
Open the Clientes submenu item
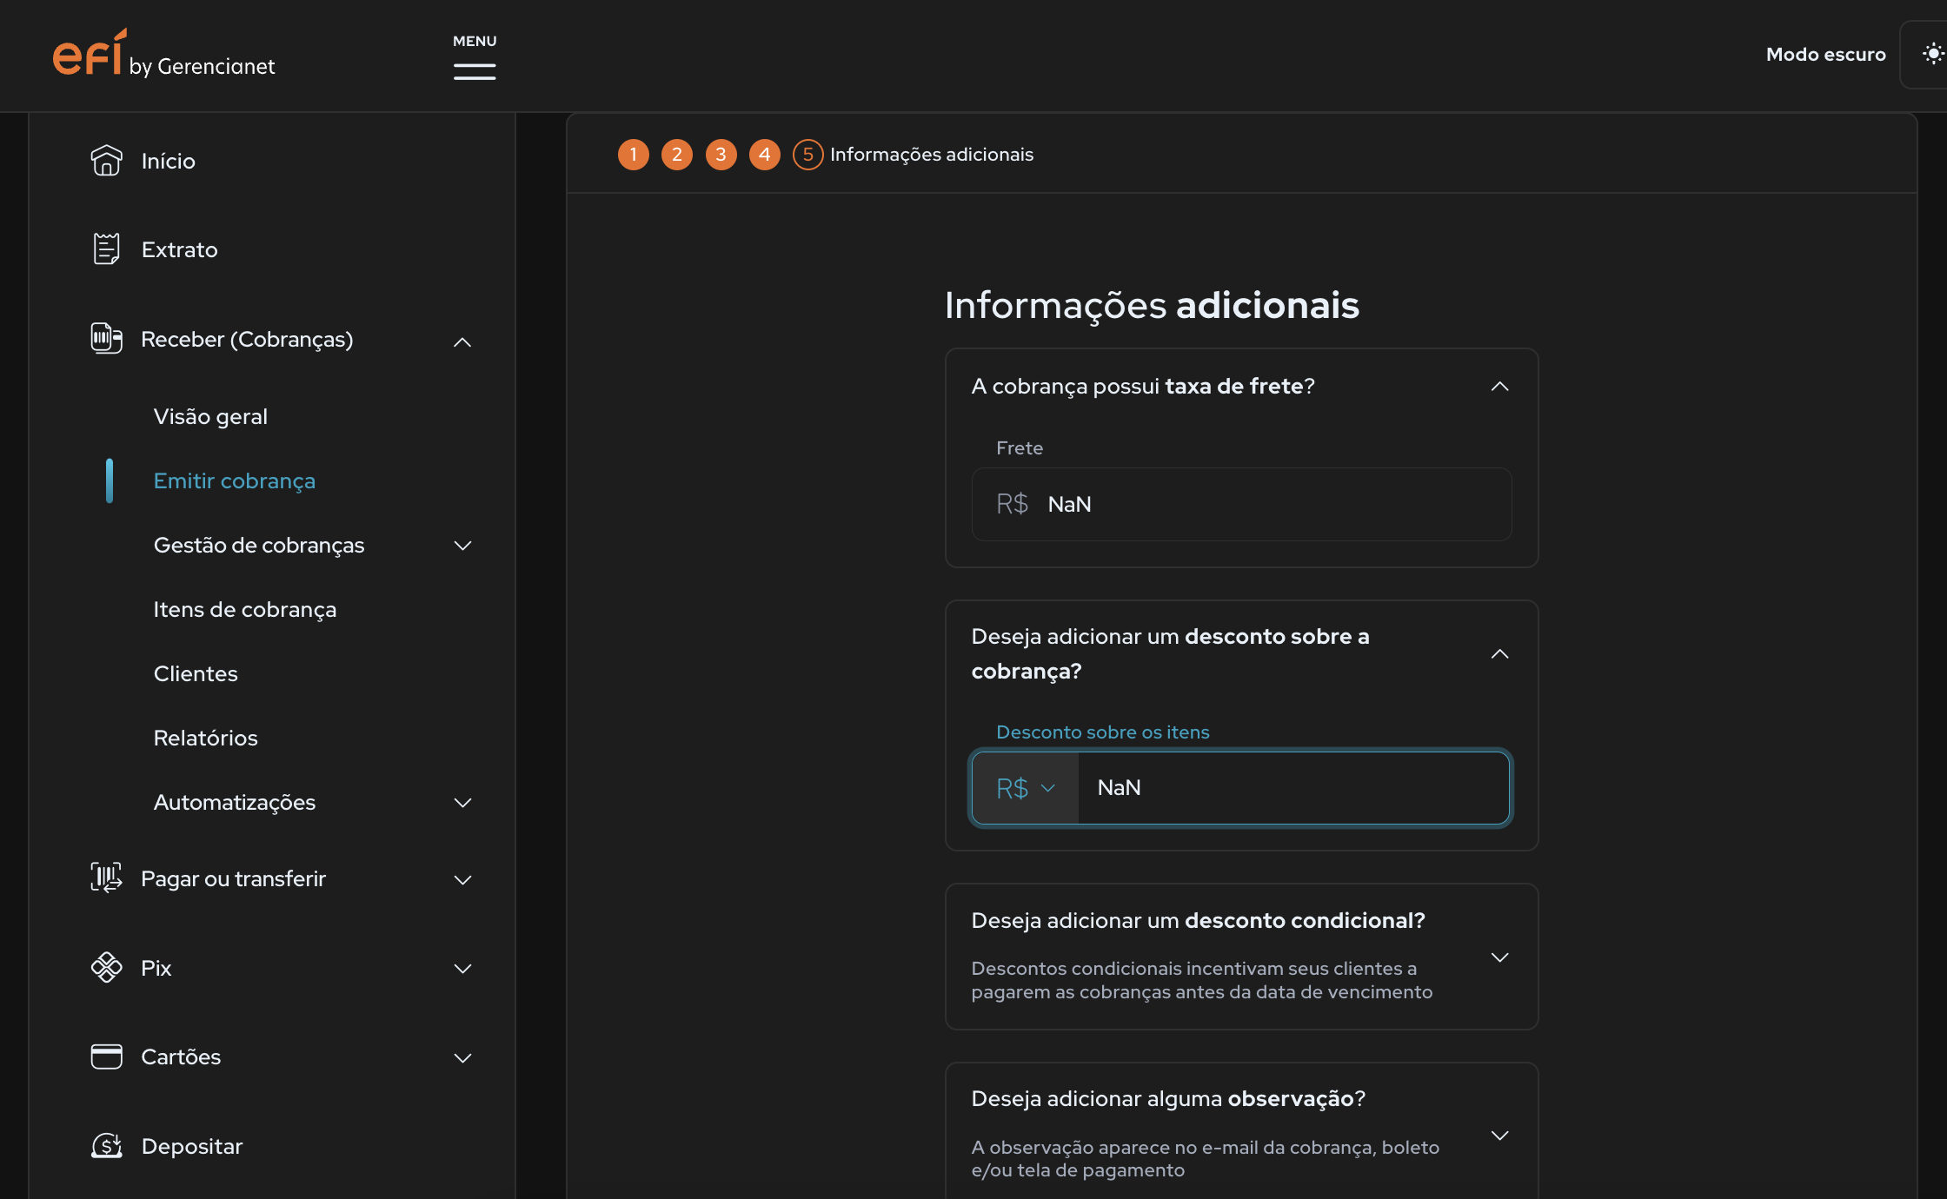(x=195, y=673)
